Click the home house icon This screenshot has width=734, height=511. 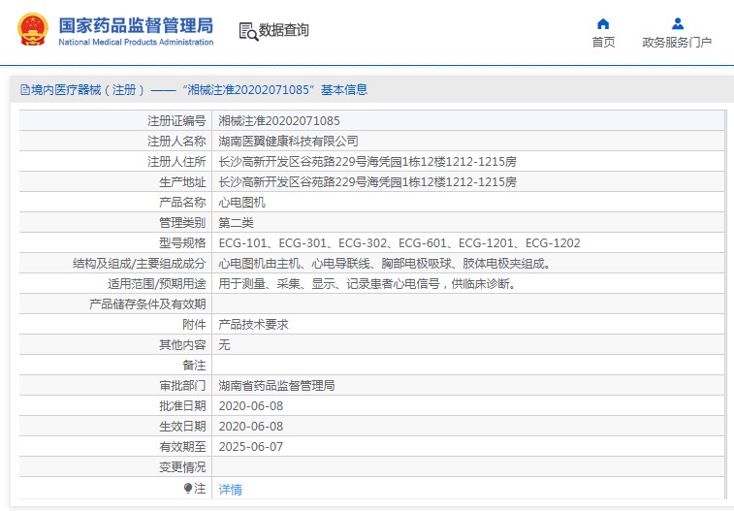tap(603, 23)
